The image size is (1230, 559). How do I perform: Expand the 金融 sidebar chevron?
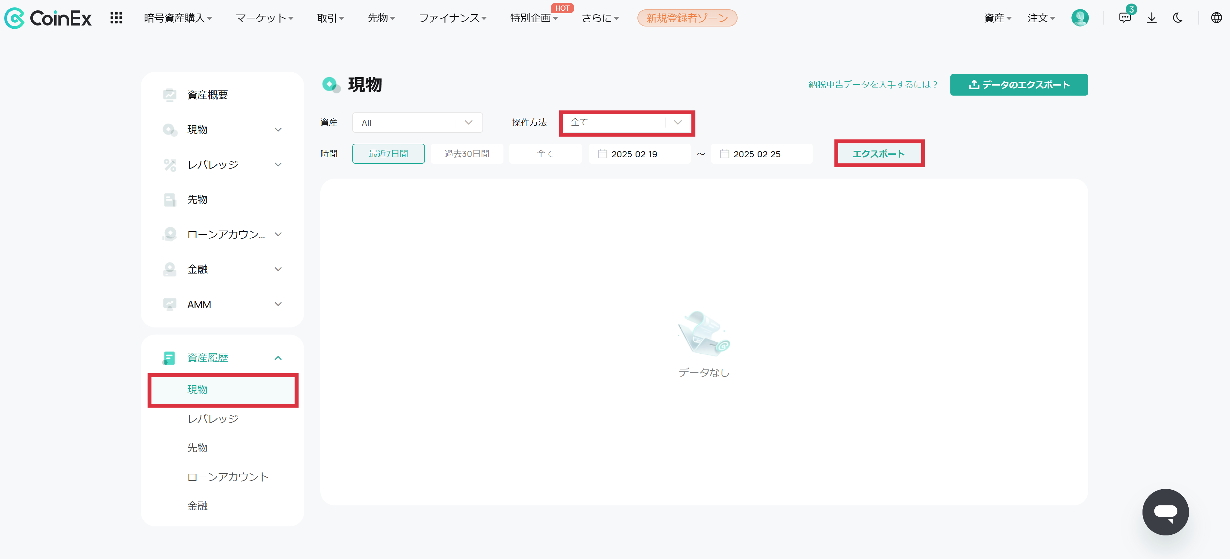pos(278,269)
